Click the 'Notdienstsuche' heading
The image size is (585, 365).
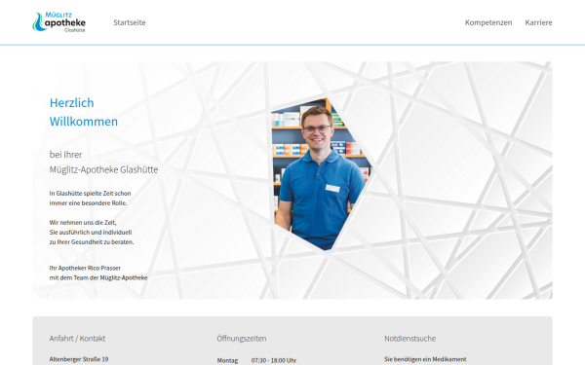click(x=410, y=339)
